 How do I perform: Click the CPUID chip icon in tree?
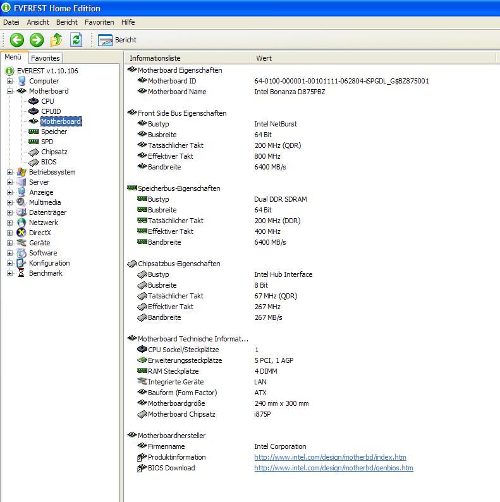(34, 111)
